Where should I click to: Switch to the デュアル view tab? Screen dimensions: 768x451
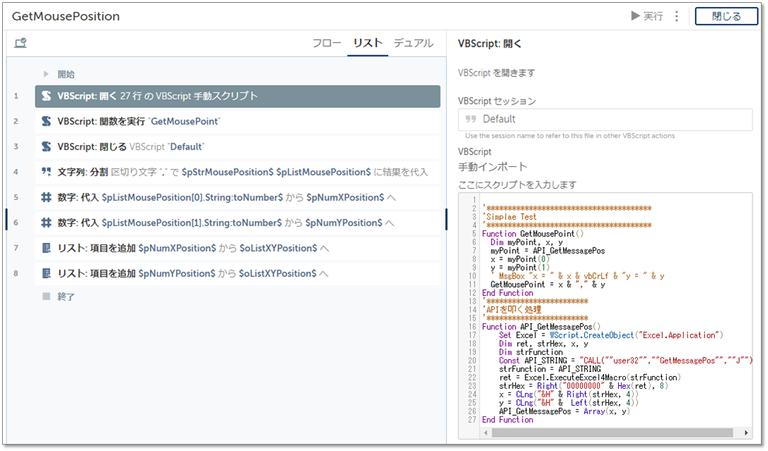tap(414, 43)
